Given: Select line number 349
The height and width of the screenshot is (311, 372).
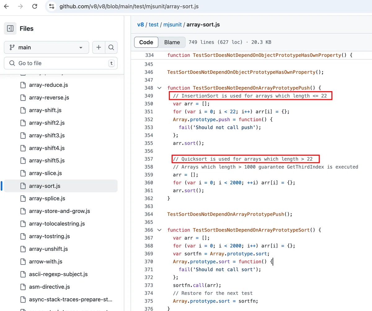Looking at the screenshot, I should (149, 96).
